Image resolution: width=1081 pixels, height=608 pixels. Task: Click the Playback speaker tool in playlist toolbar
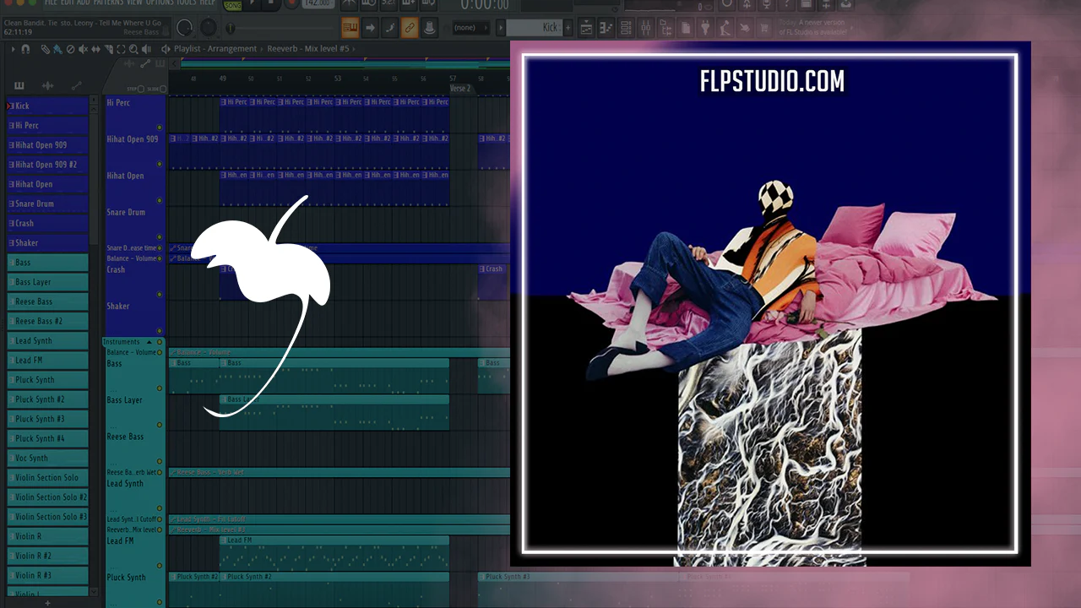pyautogui.click(x=147, y=49)
